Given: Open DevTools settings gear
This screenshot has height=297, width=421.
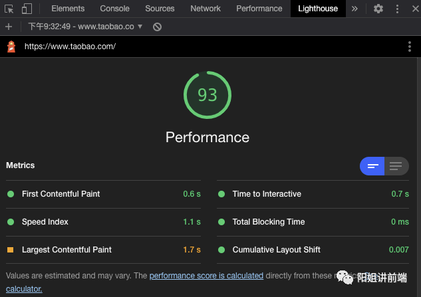Looking at the screenshot, I should (378, 9).
